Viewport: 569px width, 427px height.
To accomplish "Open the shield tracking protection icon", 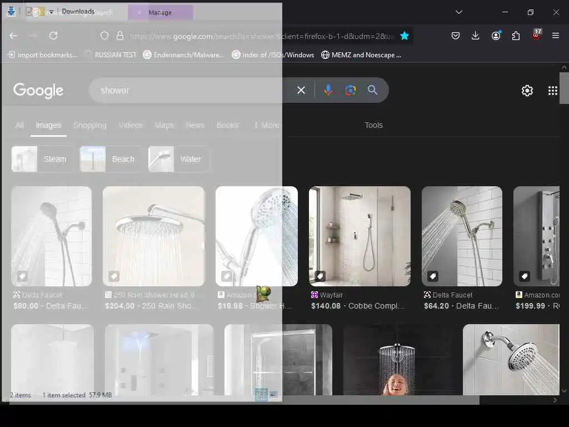I will pos(104,36).
